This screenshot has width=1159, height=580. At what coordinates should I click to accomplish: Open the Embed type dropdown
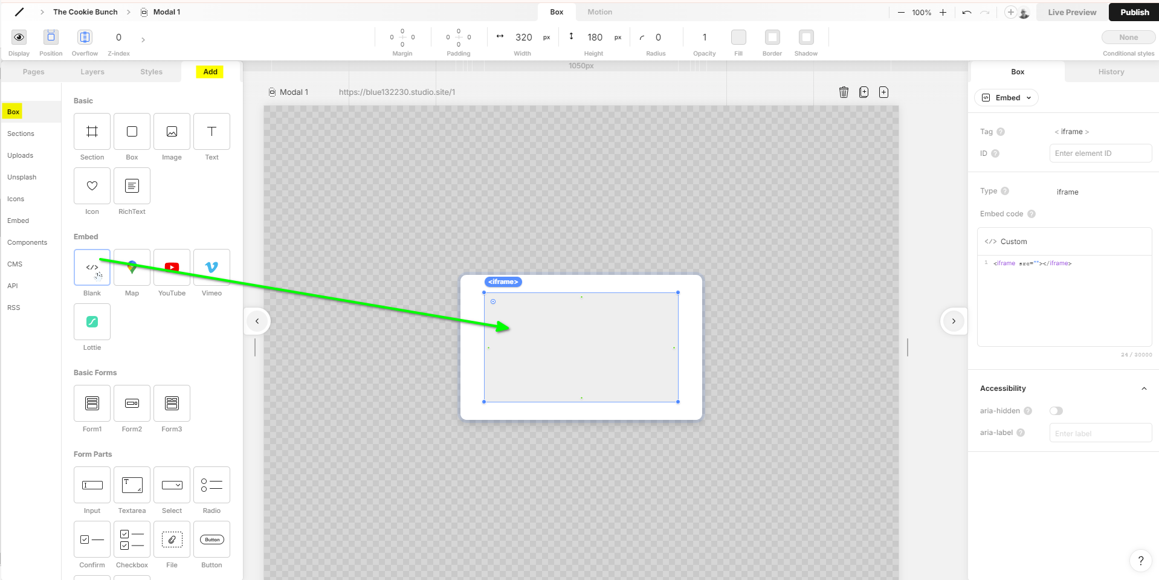click(x=1007, y=98)
